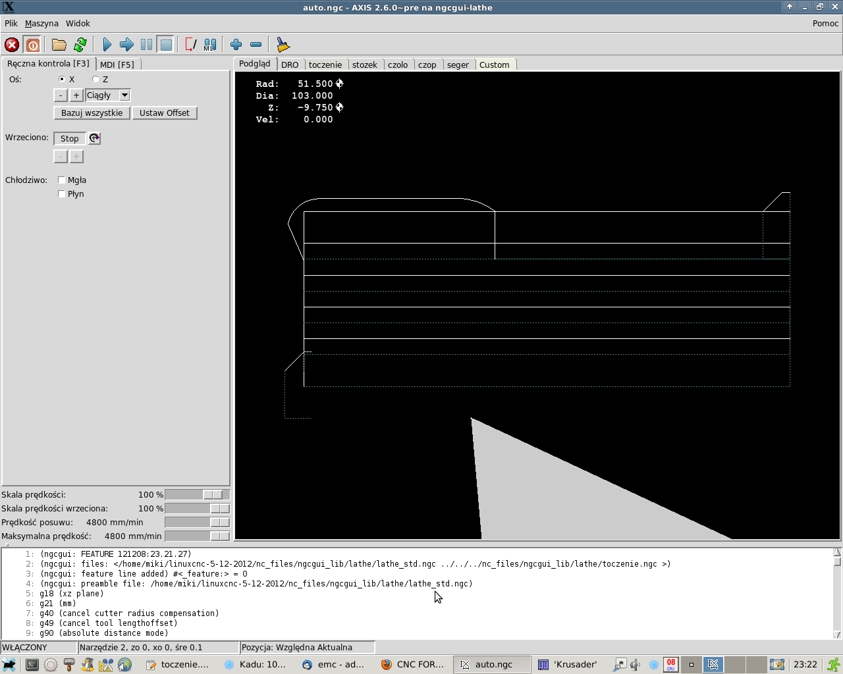The height and width of the screenshot is (674, 843).
Task: Open the Custom tab
Action: 495,65
